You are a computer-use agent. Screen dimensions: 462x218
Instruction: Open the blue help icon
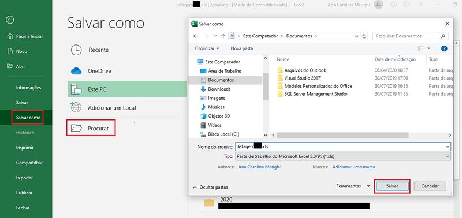[x=444, y=48]
